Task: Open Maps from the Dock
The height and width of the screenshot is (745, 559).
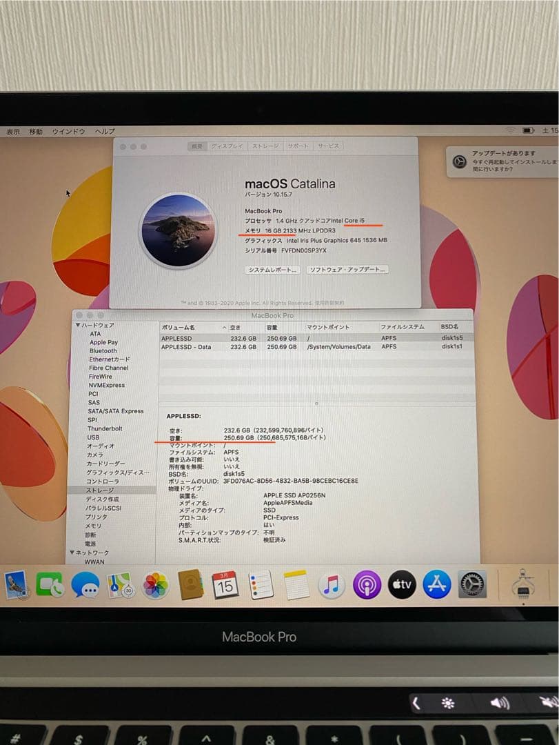Action: tap(120, 585)
